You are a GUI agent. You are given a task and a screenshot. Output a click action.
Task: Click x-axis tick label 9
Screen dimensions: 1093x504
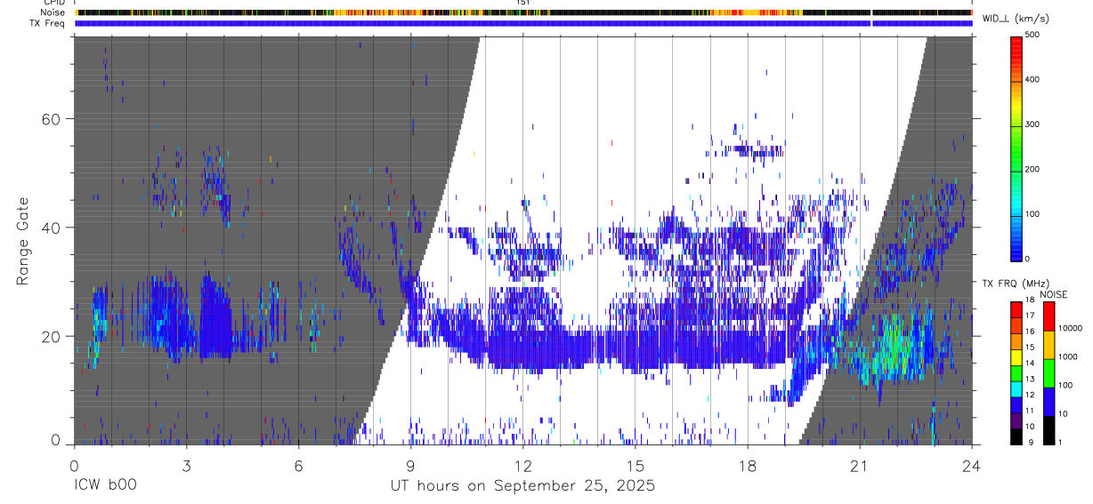410,465
